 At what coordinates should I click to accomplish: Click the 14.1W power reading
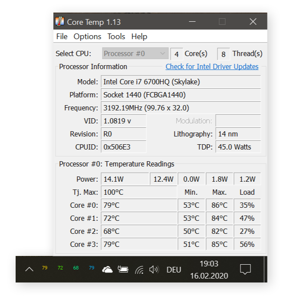click(125, 179)
